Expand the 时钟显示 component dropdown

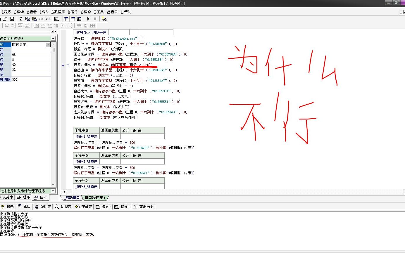coord(53,39)
